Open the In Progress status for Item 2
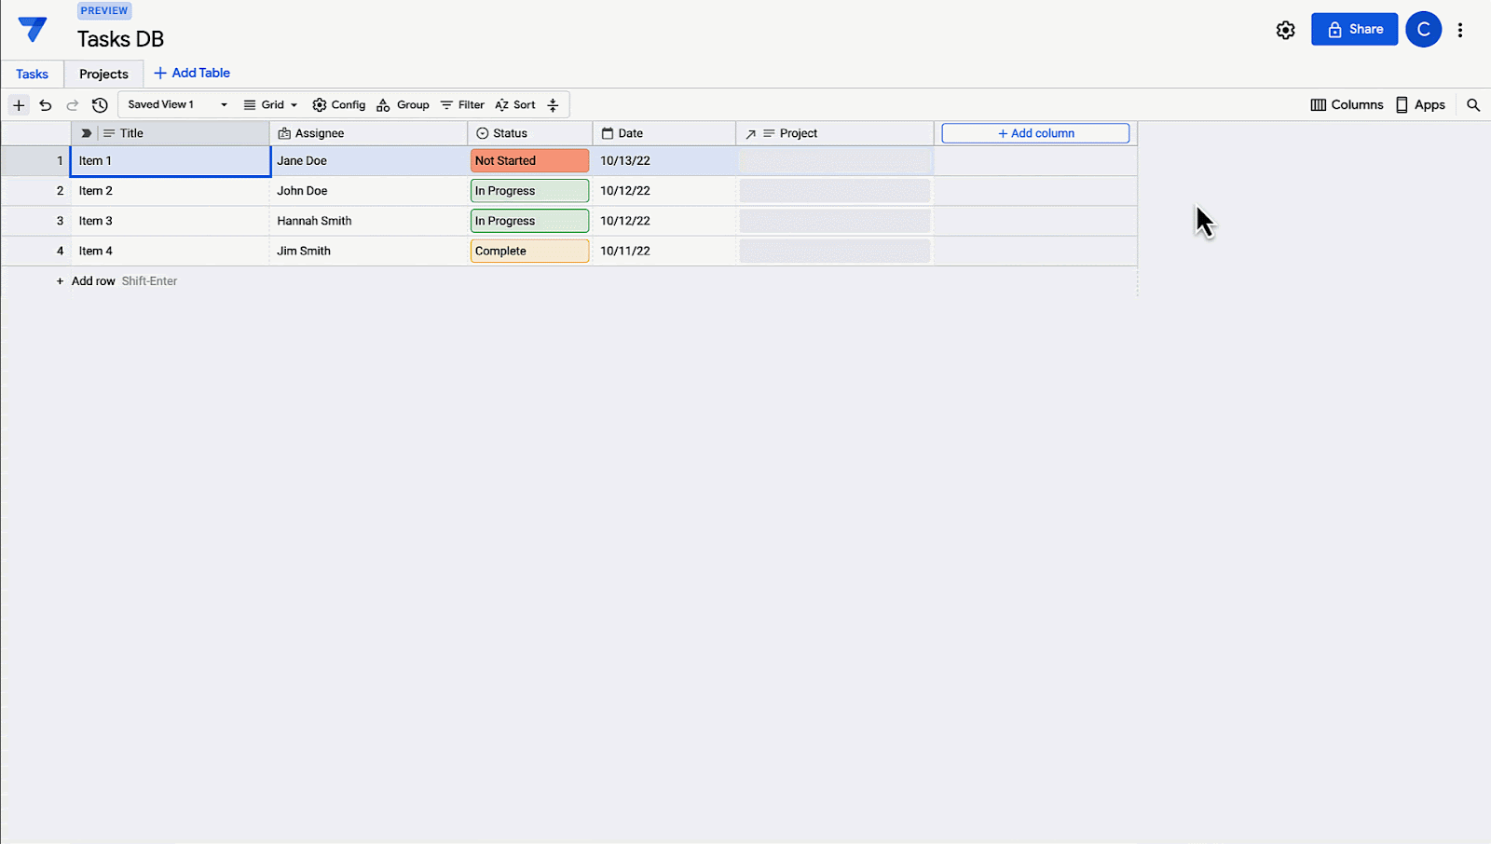The image size is (1491, 844). point(529,191)
